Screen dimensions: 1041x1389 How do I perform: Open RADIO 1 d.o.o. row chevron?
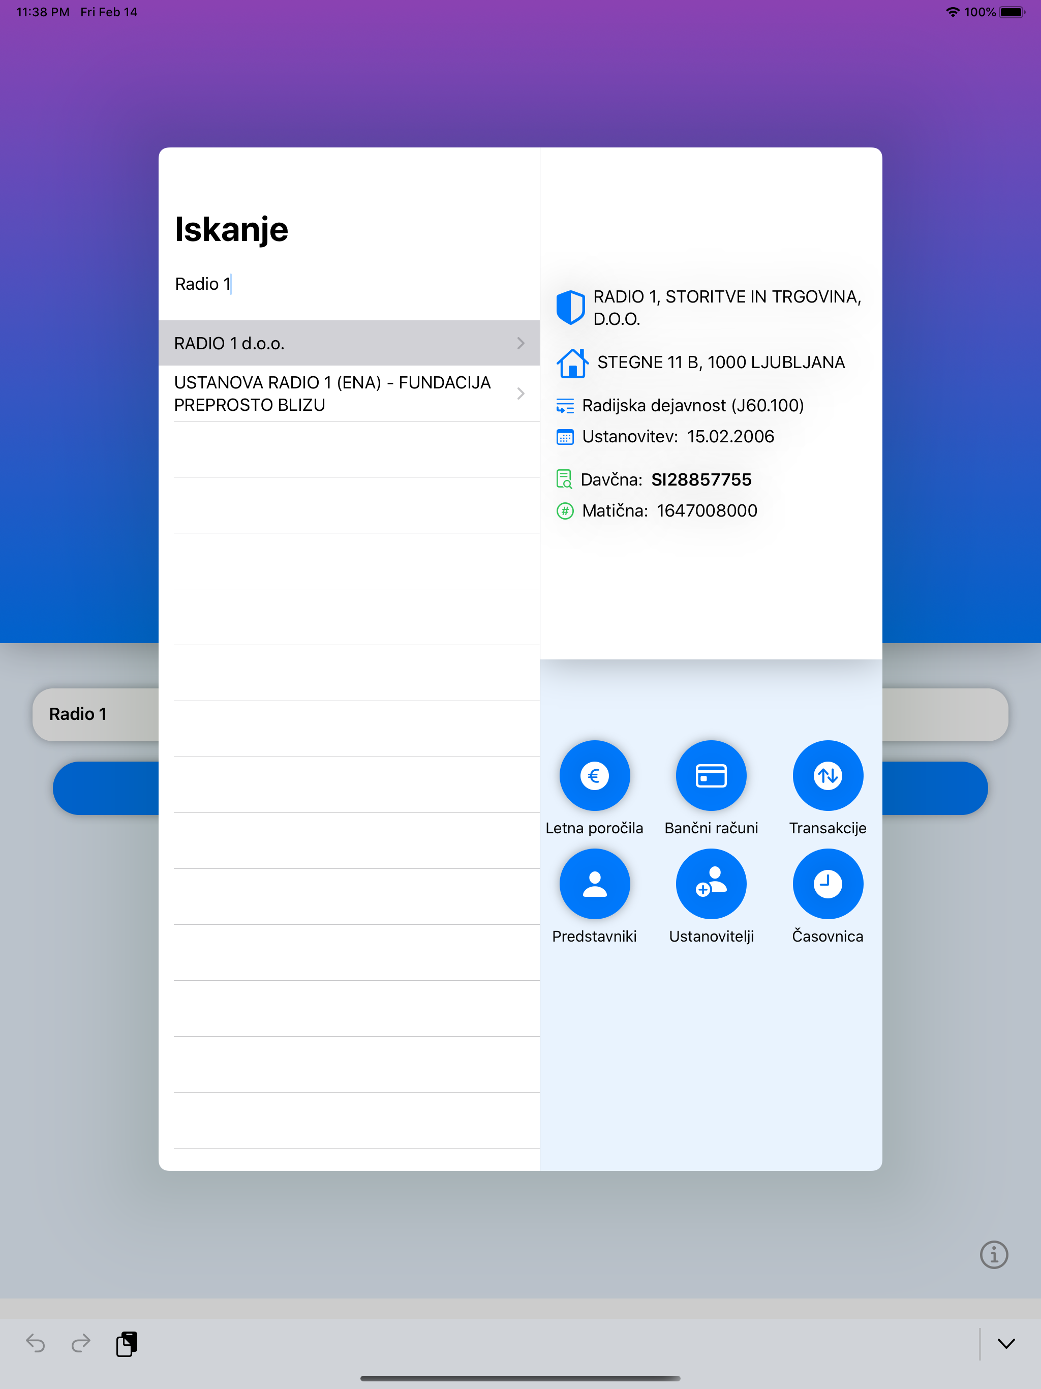(520, 343)
